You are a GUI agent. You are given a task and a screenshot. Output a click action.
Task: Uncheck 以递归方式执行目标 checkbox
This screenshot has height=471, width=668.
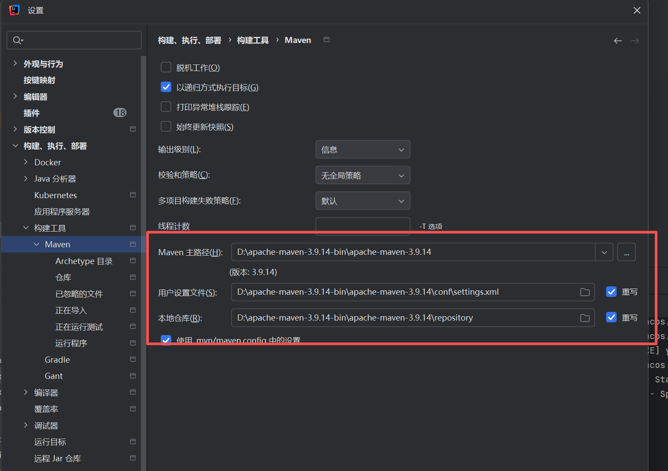click(166, 87)
